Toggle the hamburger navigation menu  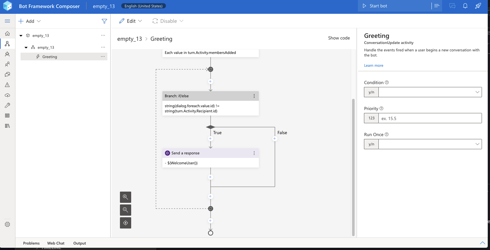click(7, 21)
